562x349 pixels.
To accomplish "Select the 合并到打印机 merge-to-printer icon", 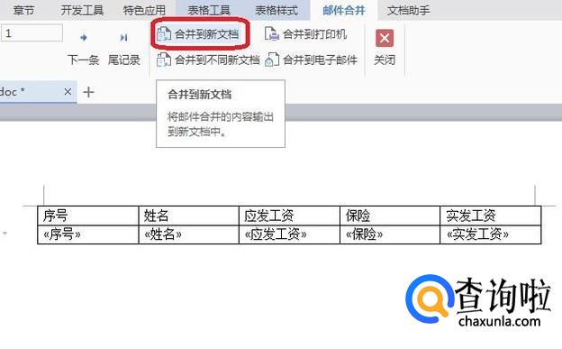I will point(272,34).
